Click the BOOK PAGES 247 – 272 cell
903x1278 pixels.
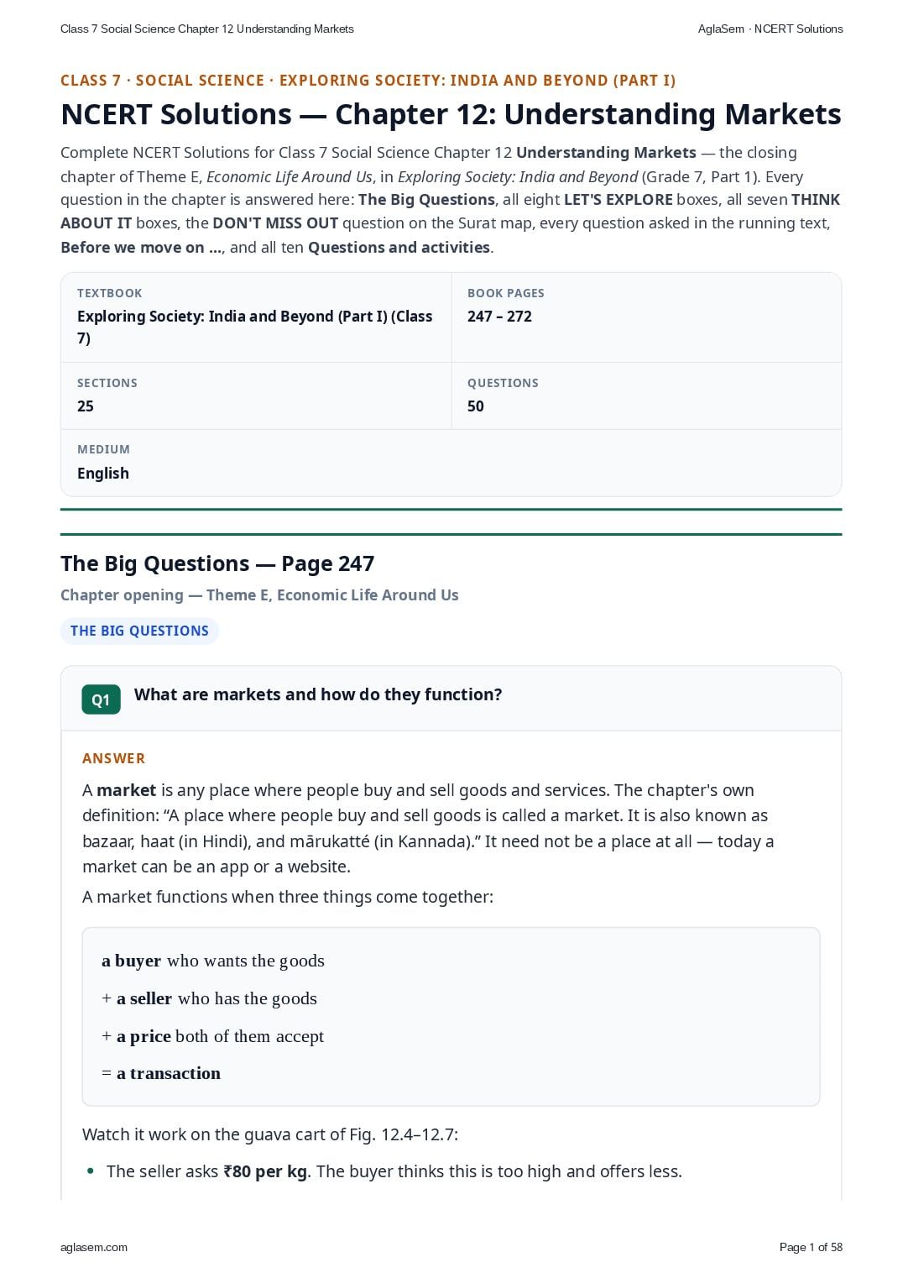pos(646,317)
